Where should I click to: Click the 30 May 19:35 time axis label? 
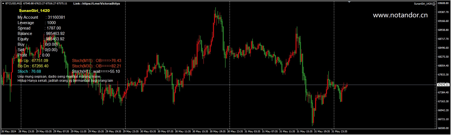click(x=218, y=131)
